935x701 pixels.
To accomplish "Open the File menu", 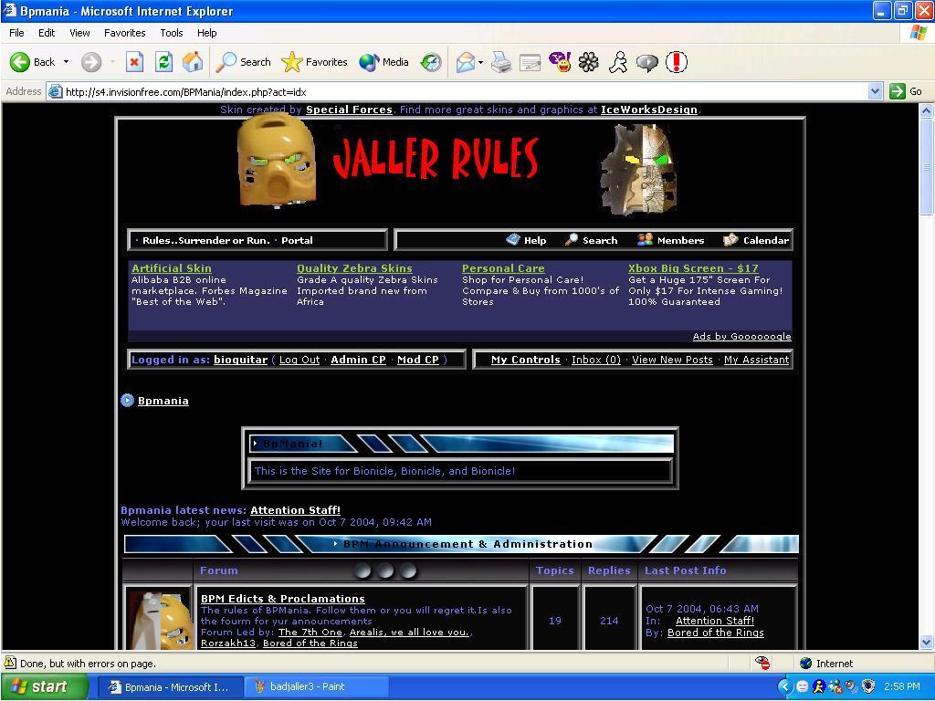I will (x=16, y=33).
